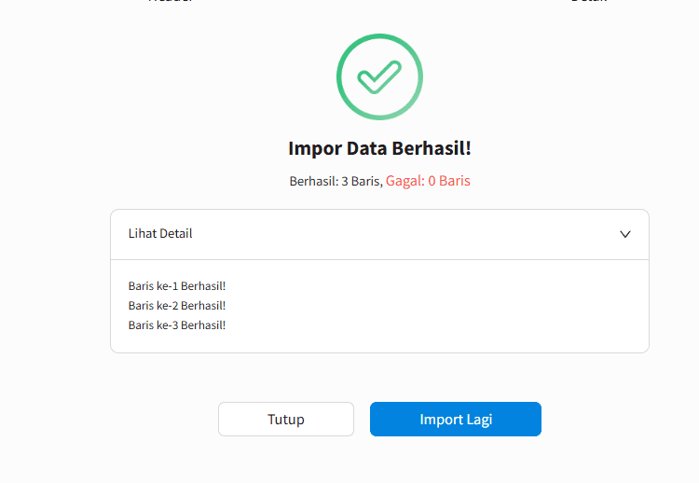Click blank space between Tutup and Import Lagi
The height and width of the screenshot is (483, 699).
point(362,420)
